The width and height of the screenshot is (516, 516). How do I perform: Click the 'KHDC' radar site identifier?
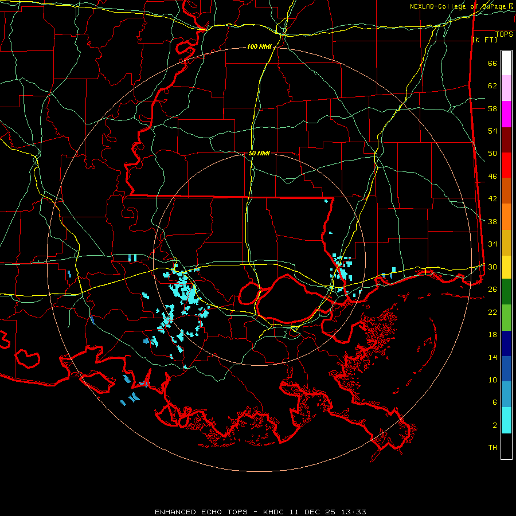(275, 512)
